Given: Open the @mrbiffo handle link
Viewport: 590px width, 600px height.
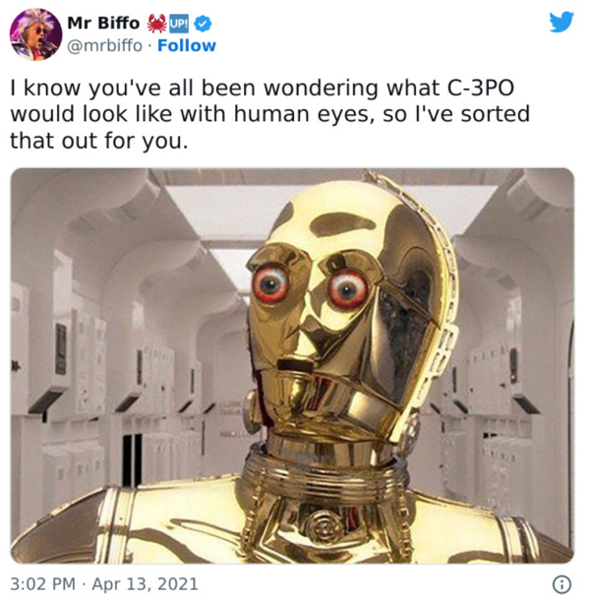Looking at the screenshot, I should click(105, 46).
